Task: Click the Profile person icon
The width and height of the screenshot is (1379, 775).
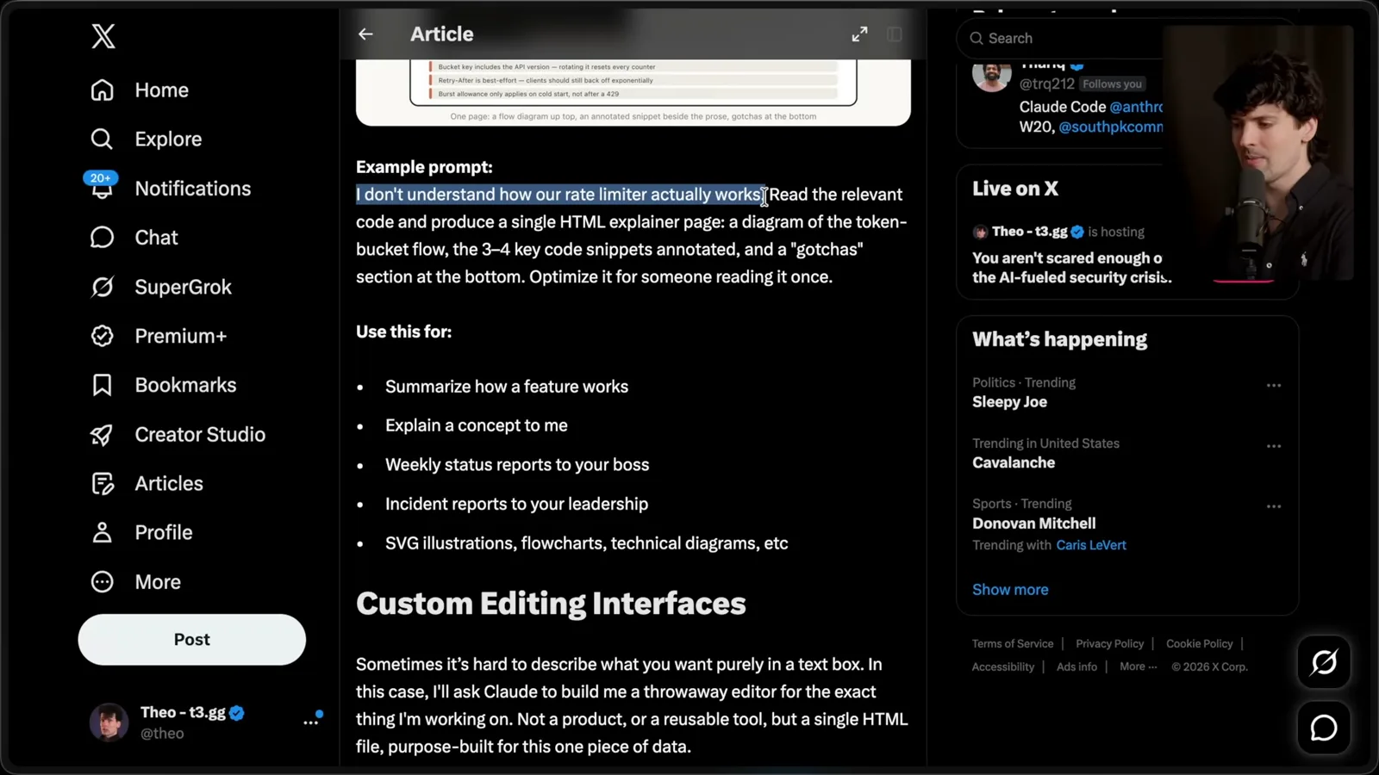Action: pyautogui.click(x=102, y=533)
